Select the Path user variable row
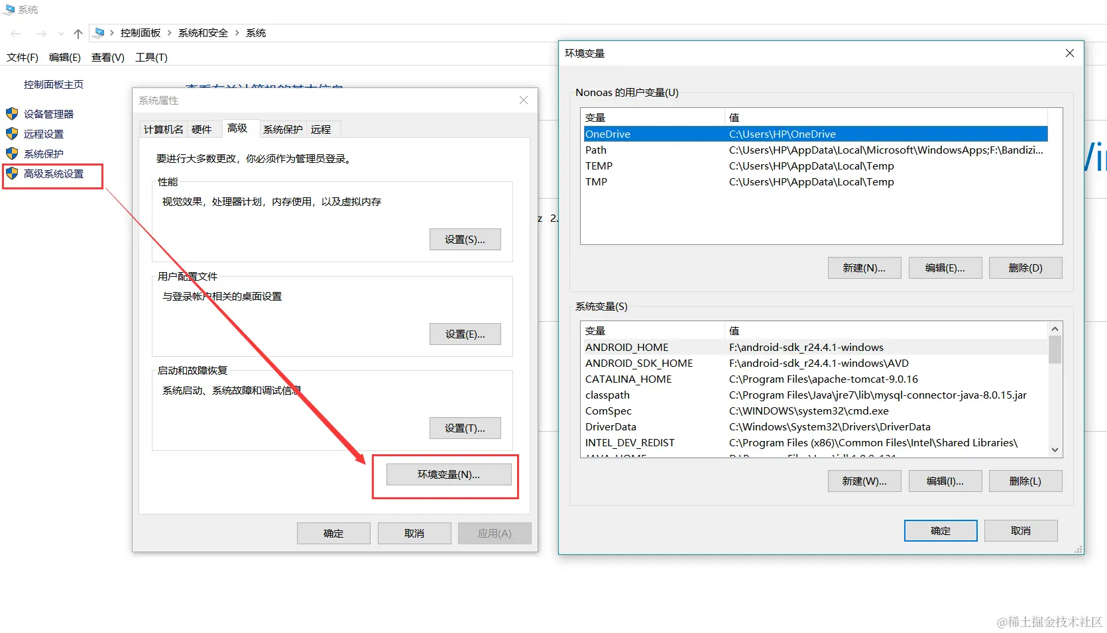The height and width of the screenshot is (633, 1107). tap(815, 150)
